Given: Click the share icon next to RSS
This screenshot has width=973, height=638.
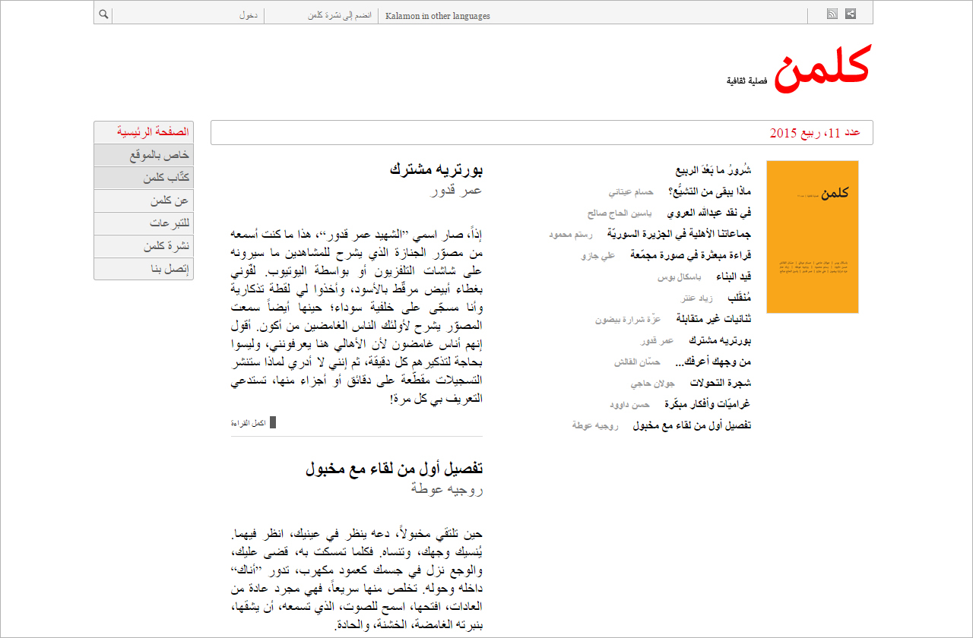Looking at the screenshot, I should 850,13.
